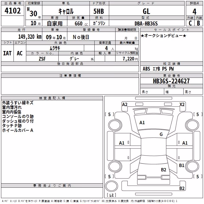Viewport: 204px width, 204px height.
Task: Click fuel type ガソリン
Action: click(99, 23)
